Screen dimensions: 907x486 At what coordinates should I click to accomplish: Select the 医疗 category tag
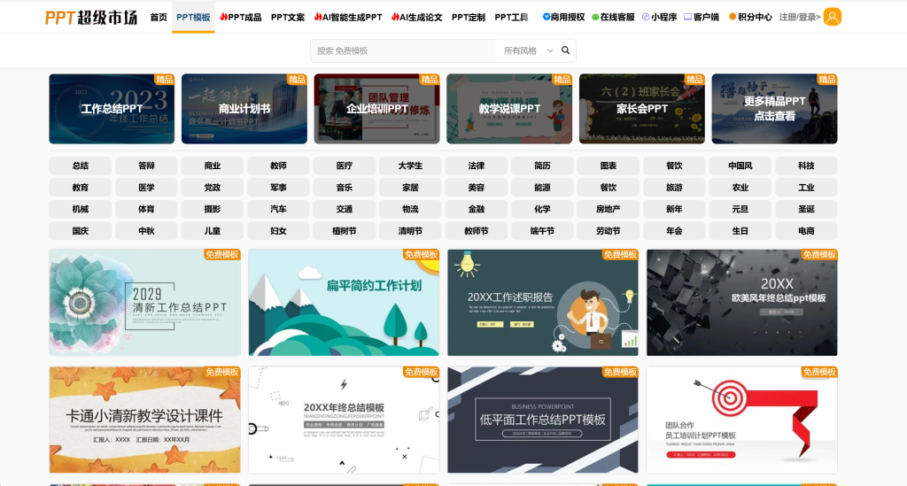345,166
